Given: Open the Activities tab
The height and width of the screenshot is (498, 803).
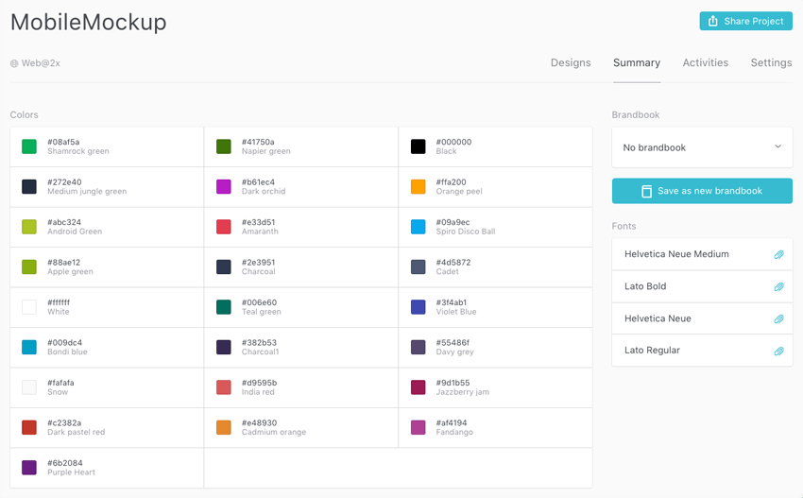Looking at the screenshot, I should point(705,63).
